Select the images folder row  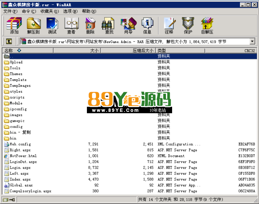(x=129, y=115)
